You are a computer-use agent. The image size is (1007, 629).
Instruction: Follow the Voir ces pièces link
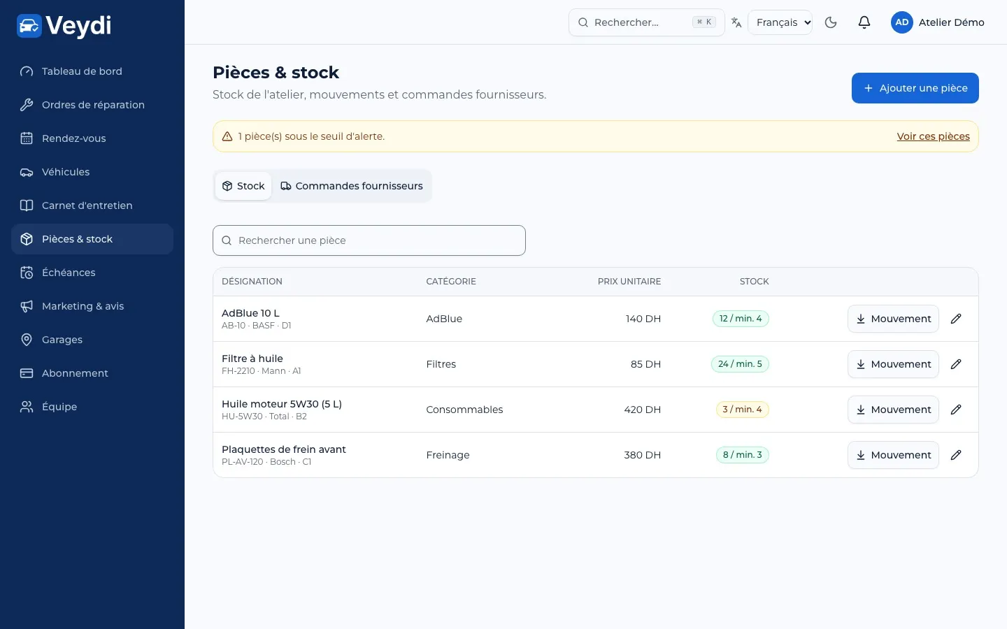pyautogui.click(x=933, y=136)
